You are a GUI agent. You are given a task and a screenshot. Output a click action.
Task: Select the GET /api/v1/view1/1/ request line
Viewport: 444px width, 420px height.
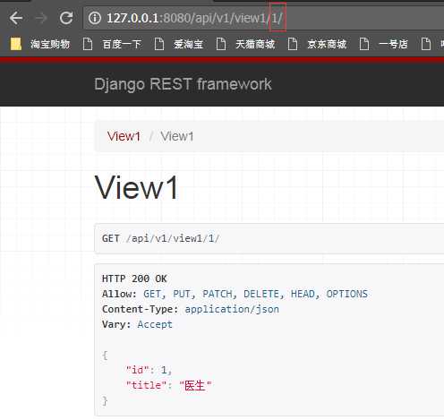pyautogui.click(x=160, y=238)
